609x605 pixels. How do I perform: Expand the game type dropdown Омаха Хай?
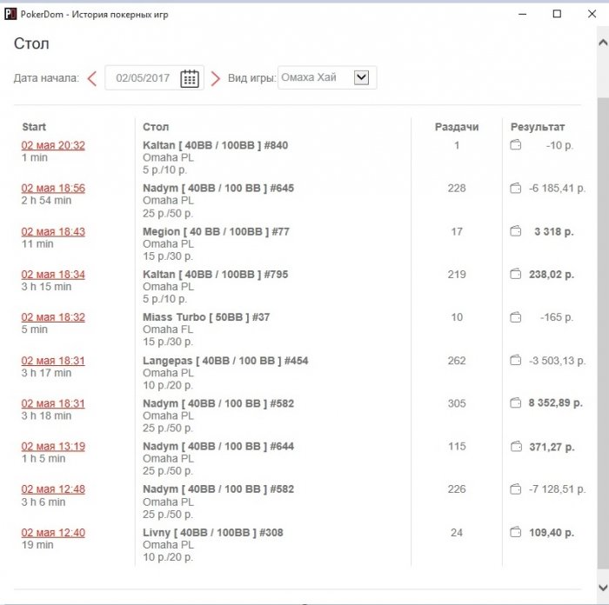coord(362,77)
